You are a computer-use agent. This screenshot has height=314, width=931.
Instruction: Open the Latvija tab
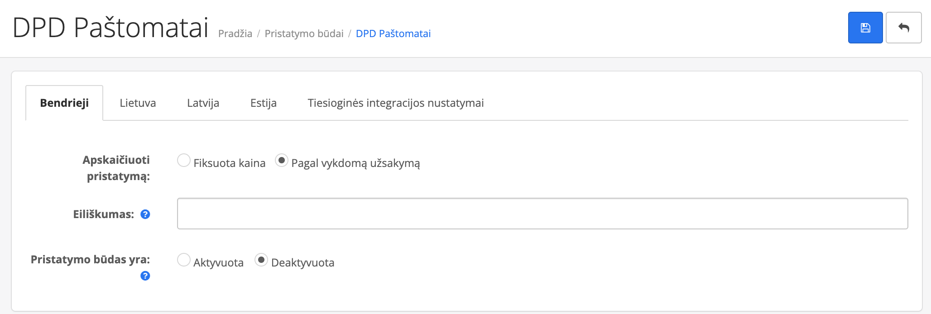tap(203, 103)
